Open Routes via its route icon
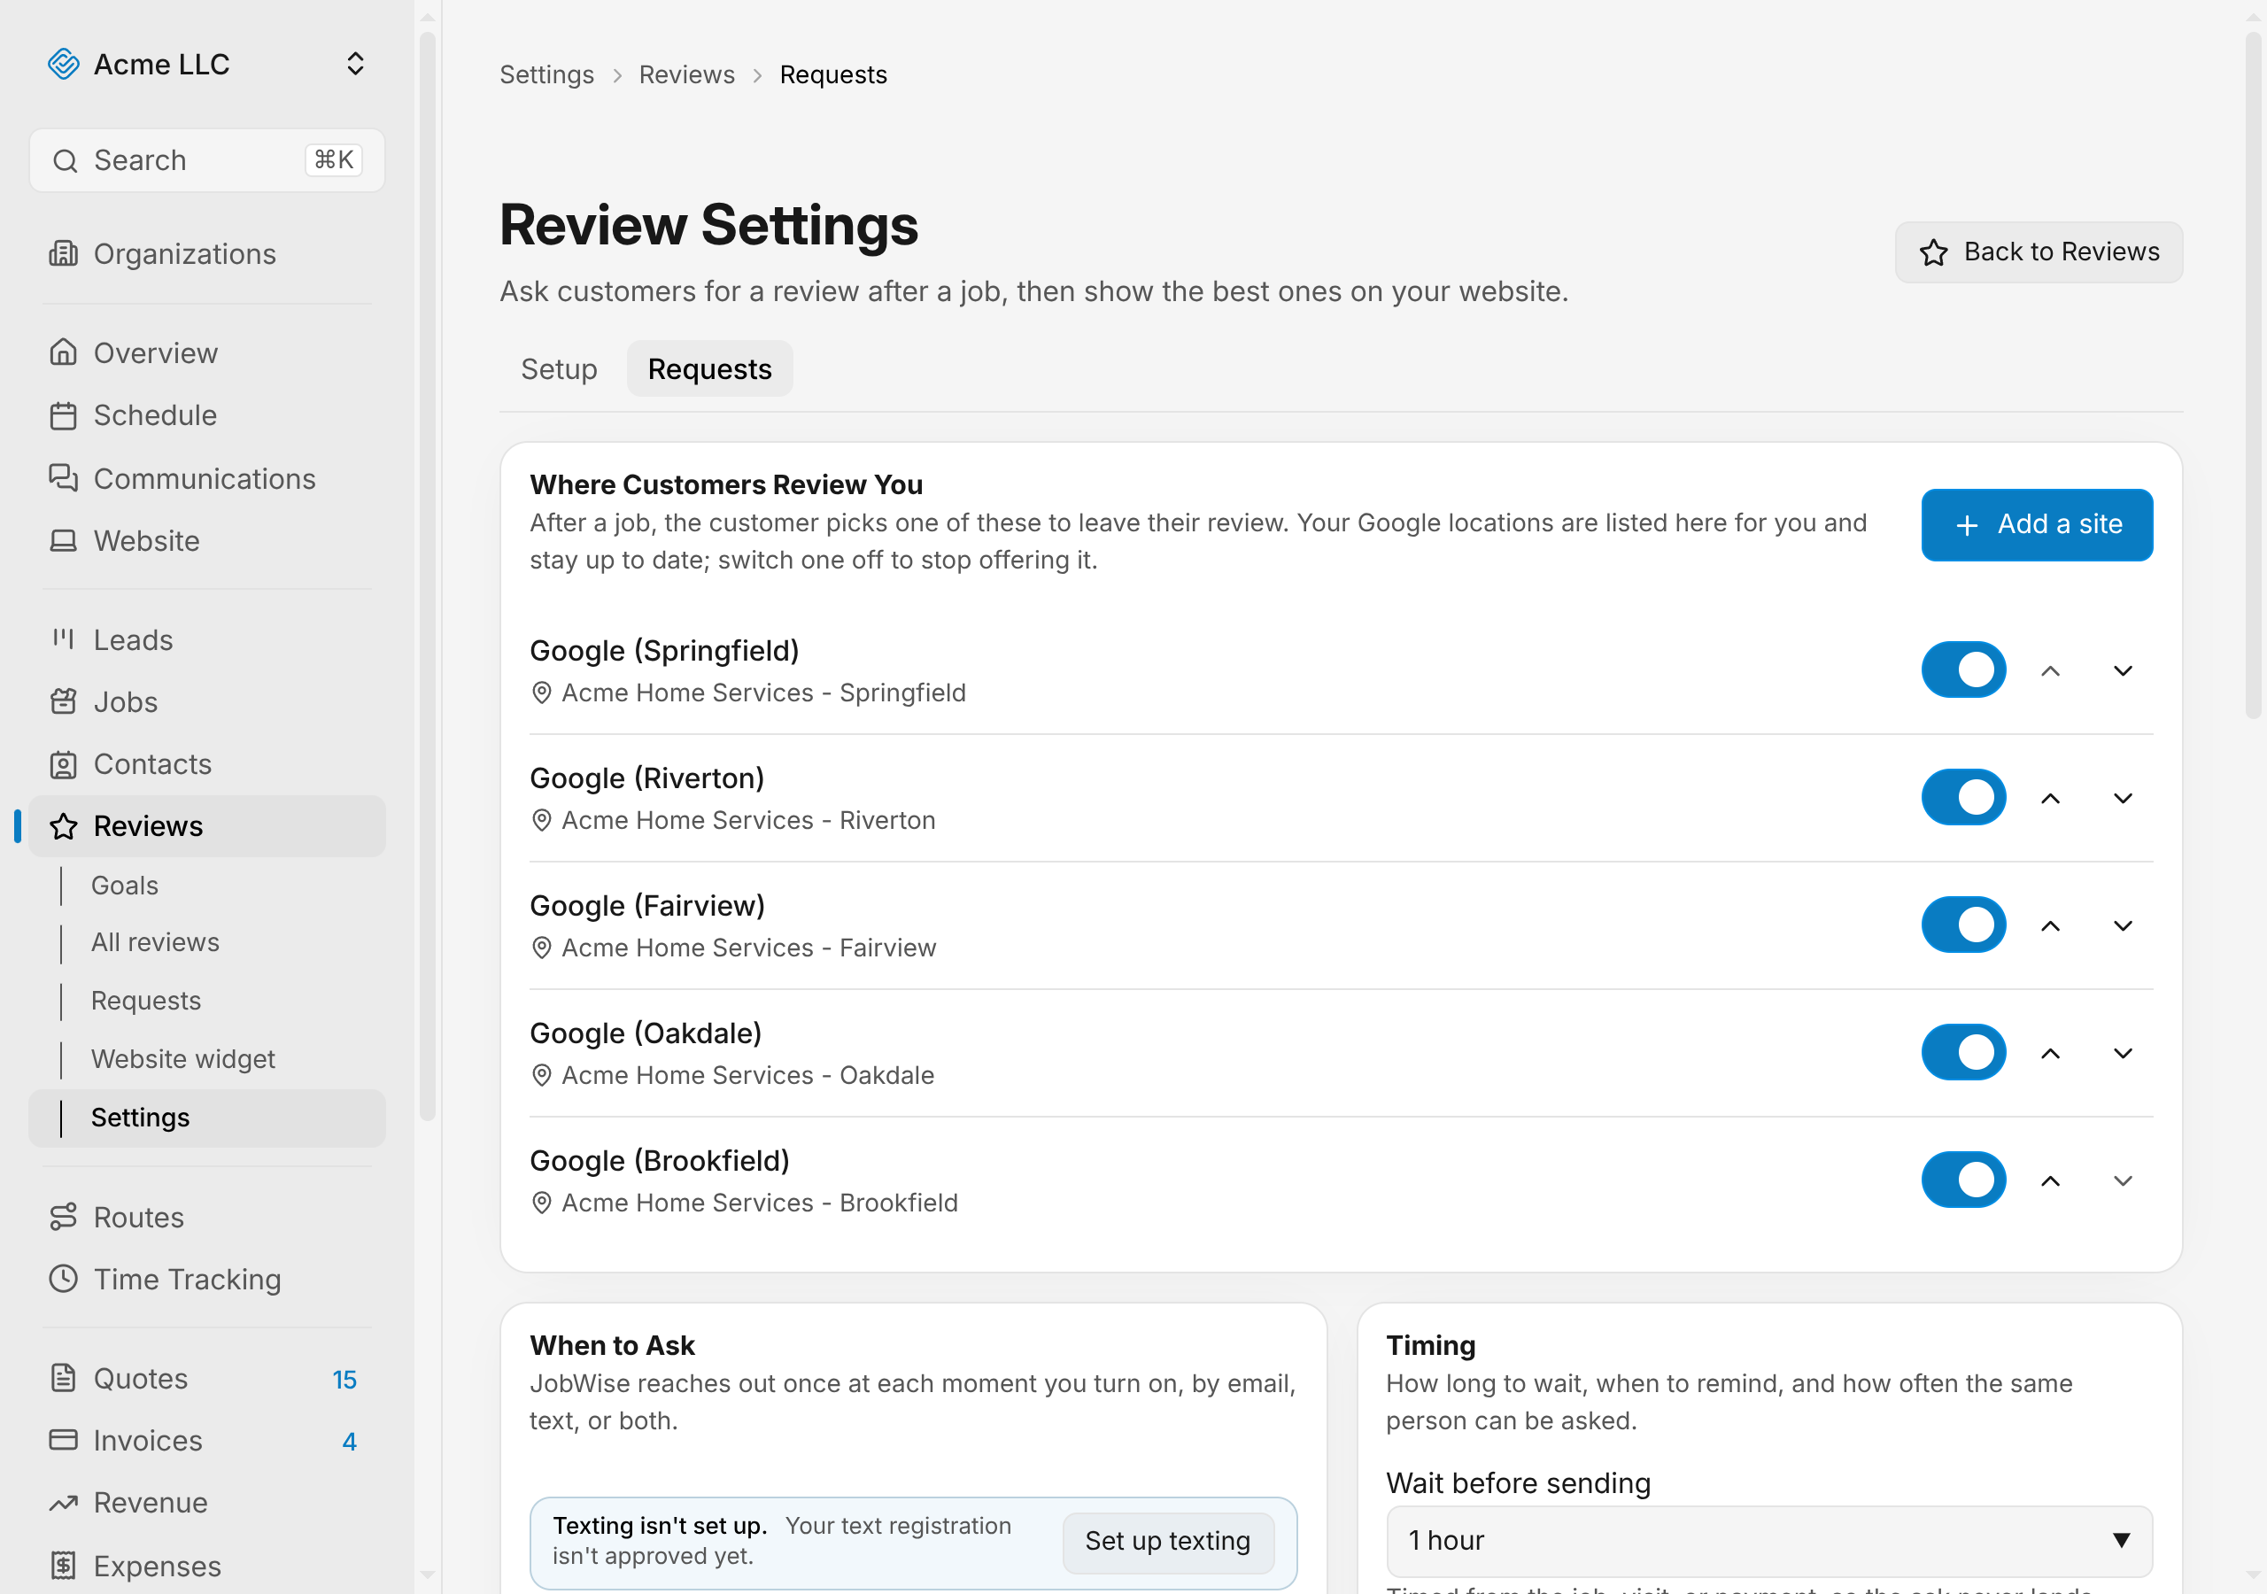 [63, 1217]
